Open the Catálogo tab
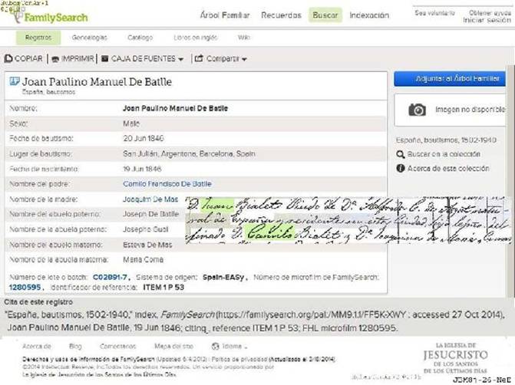Screen dimensions: 515x385 click(x=140, y=37)
